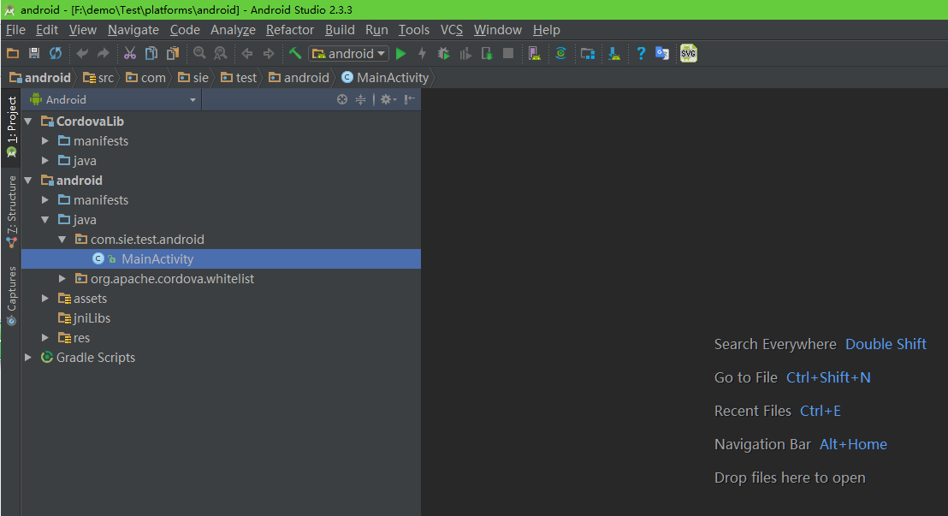
Task: Click Scroll from Source target icon
Action: pyautogui.click(x=342, y=100)
